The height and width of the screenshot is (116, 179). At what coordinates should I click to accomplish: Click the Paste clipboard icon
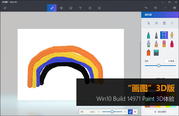(x=164, y=23)
